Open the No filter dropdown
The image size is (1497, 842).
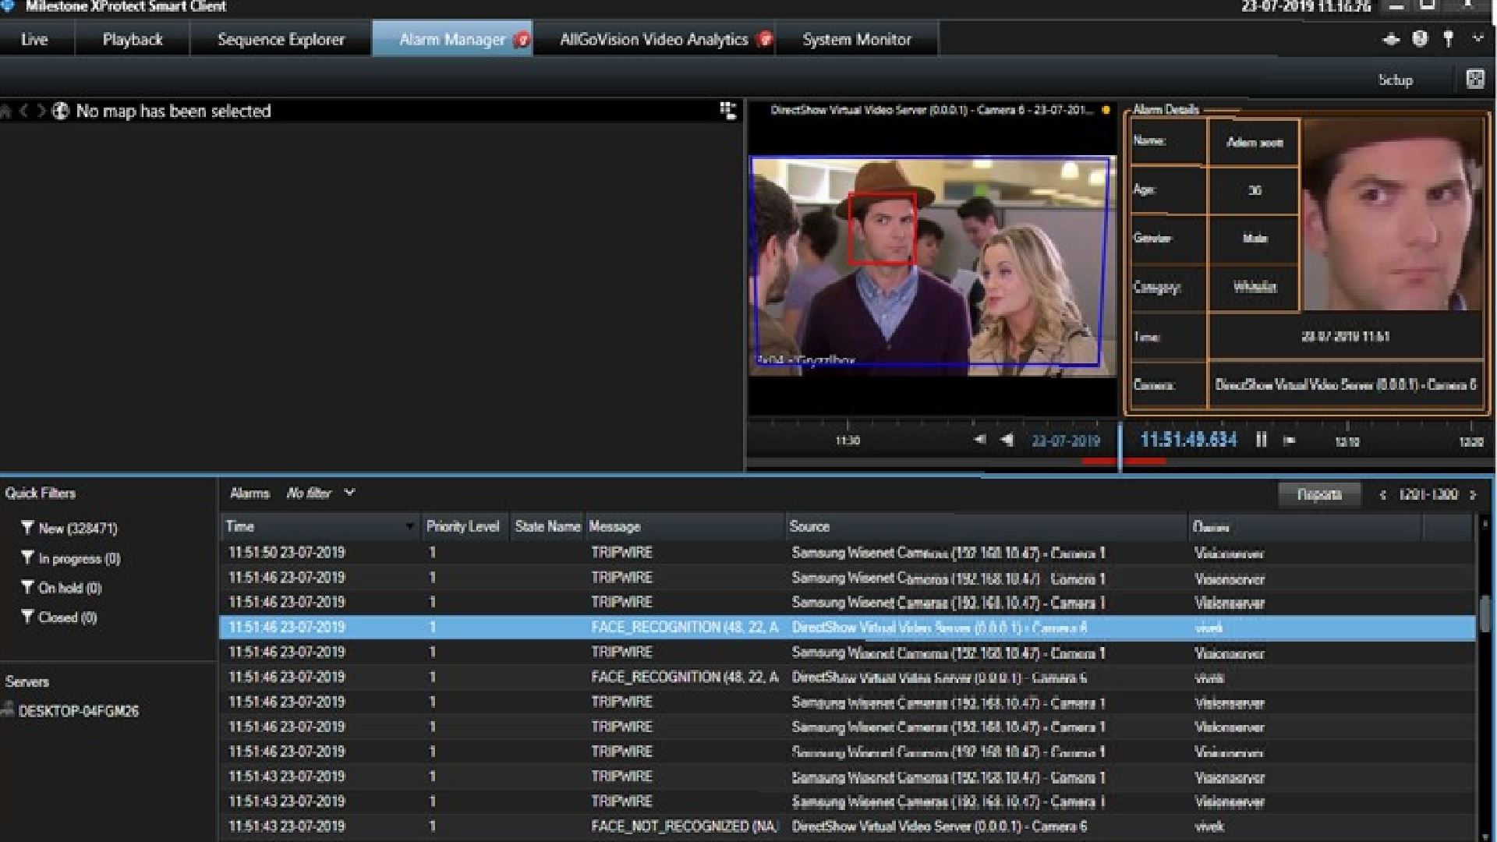(320, 493)
